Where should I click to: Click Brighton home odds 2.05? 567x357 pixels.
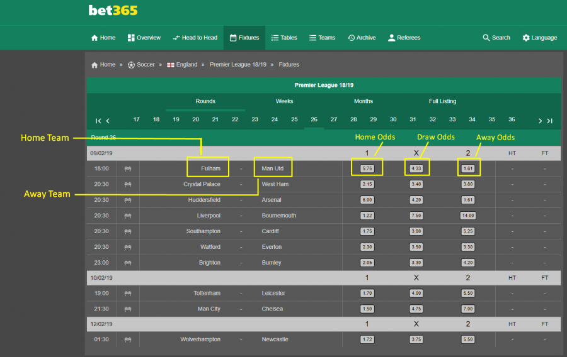click(367, 263)
